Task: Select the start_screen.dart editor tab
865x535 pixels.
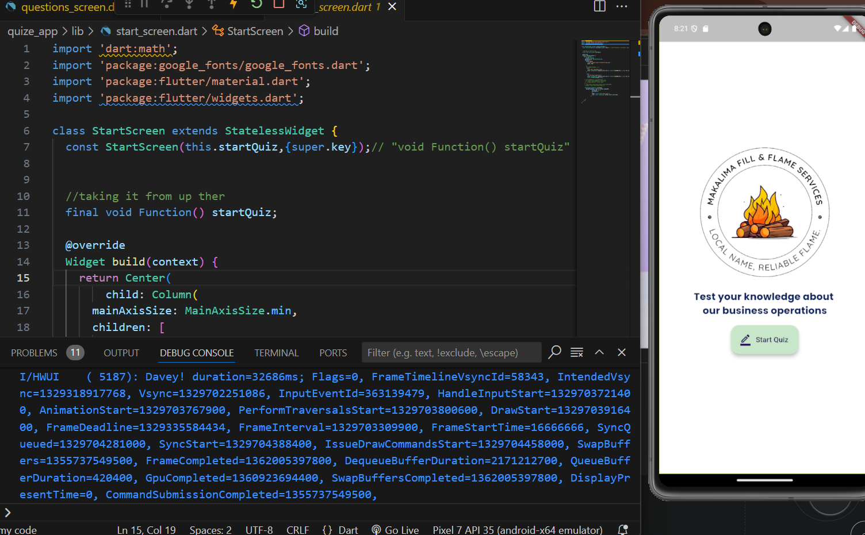Action: [349, 7]
